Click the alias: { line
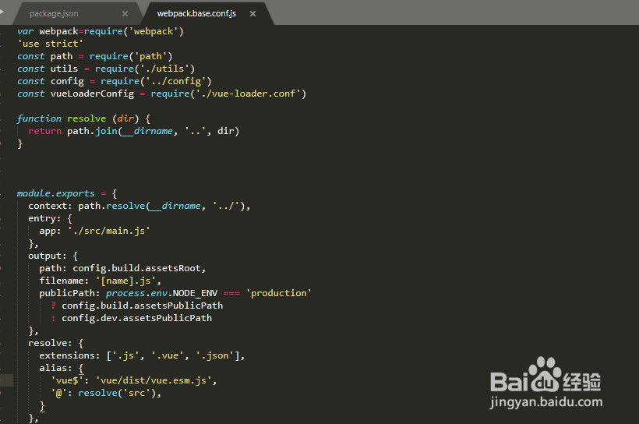The image size is (639, 424). (62, 368)
